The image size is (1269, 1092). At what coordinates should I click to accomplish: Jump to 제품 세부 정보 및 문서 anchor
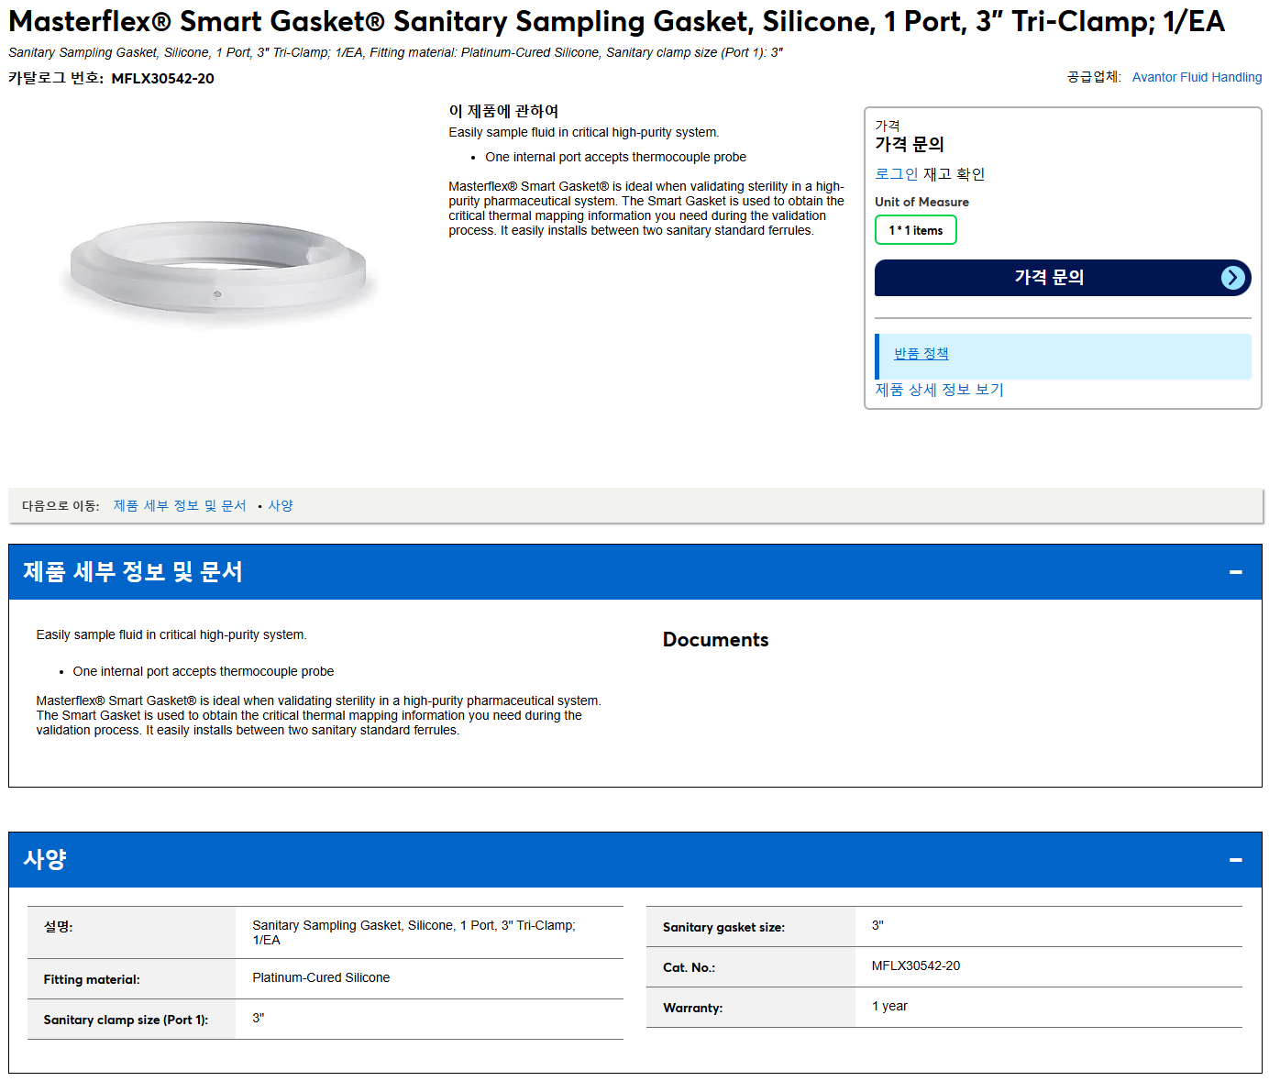coord(180,506)
